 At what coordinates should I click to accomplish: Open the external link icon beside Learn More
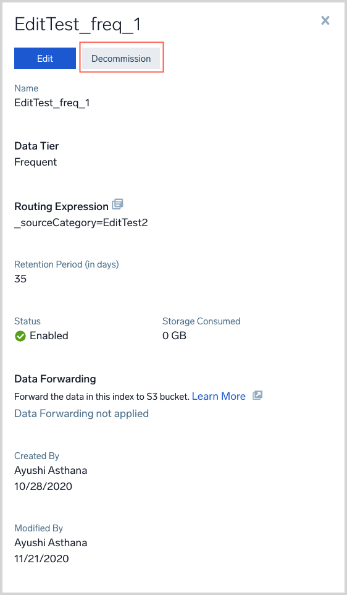tap(257, 395)
